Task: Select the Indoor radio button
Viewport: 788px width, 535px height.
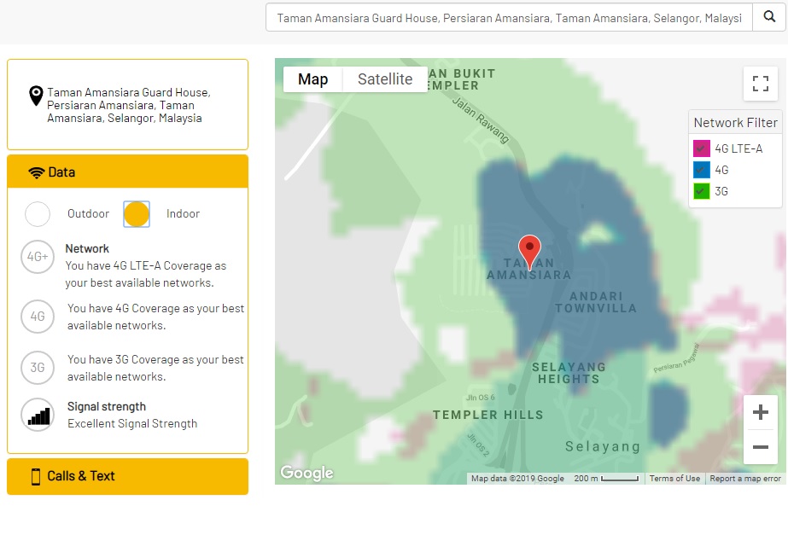Action: tap(137, 214)
